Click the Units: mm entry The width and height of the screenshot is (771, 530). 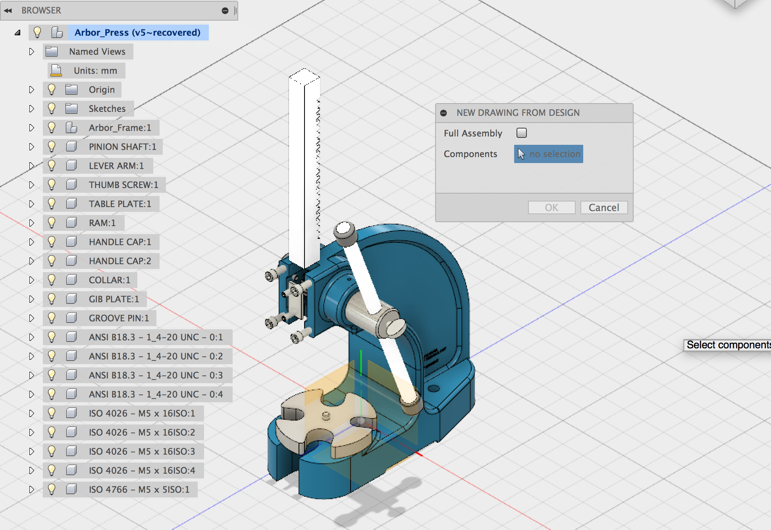(95, 71)
